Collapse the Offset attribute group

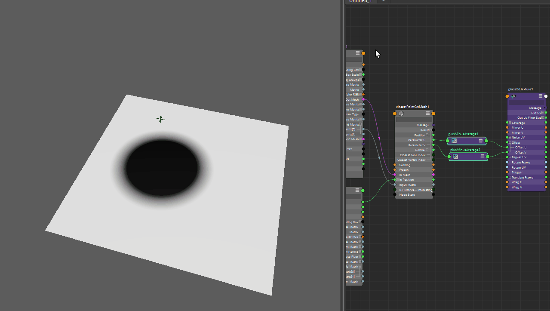(x=510, y=142)
